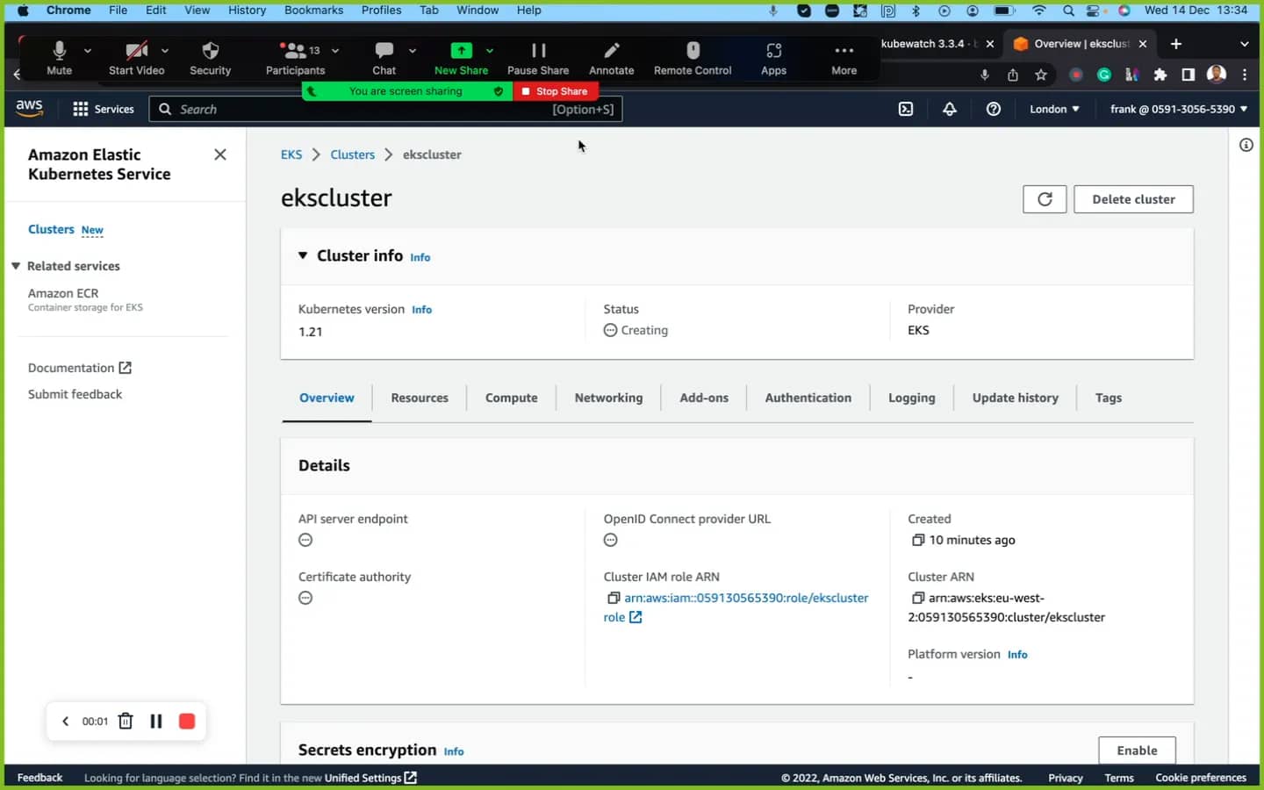1264x790 pixels.
Task: Open Zoom Participants panel
Action: [x=295, y=58]
